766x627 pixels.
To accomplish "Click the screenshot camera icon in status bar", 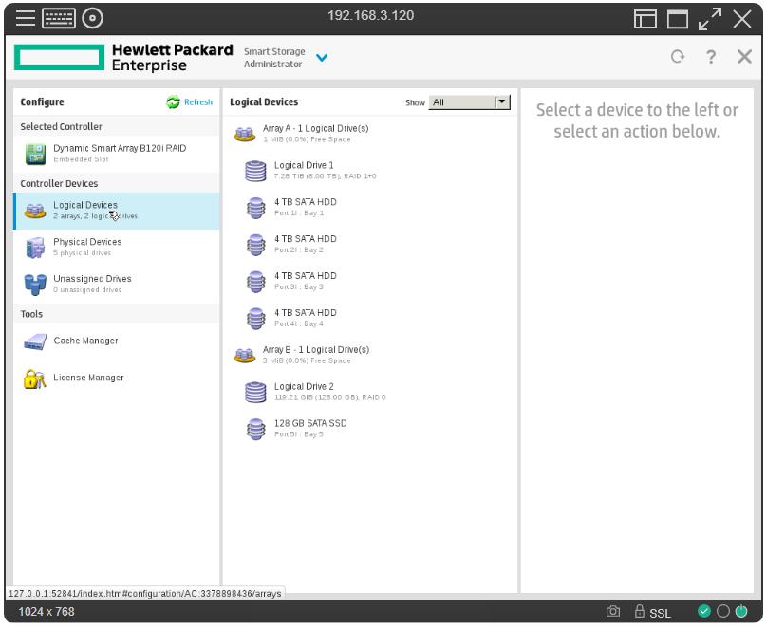I will [613, 612].
